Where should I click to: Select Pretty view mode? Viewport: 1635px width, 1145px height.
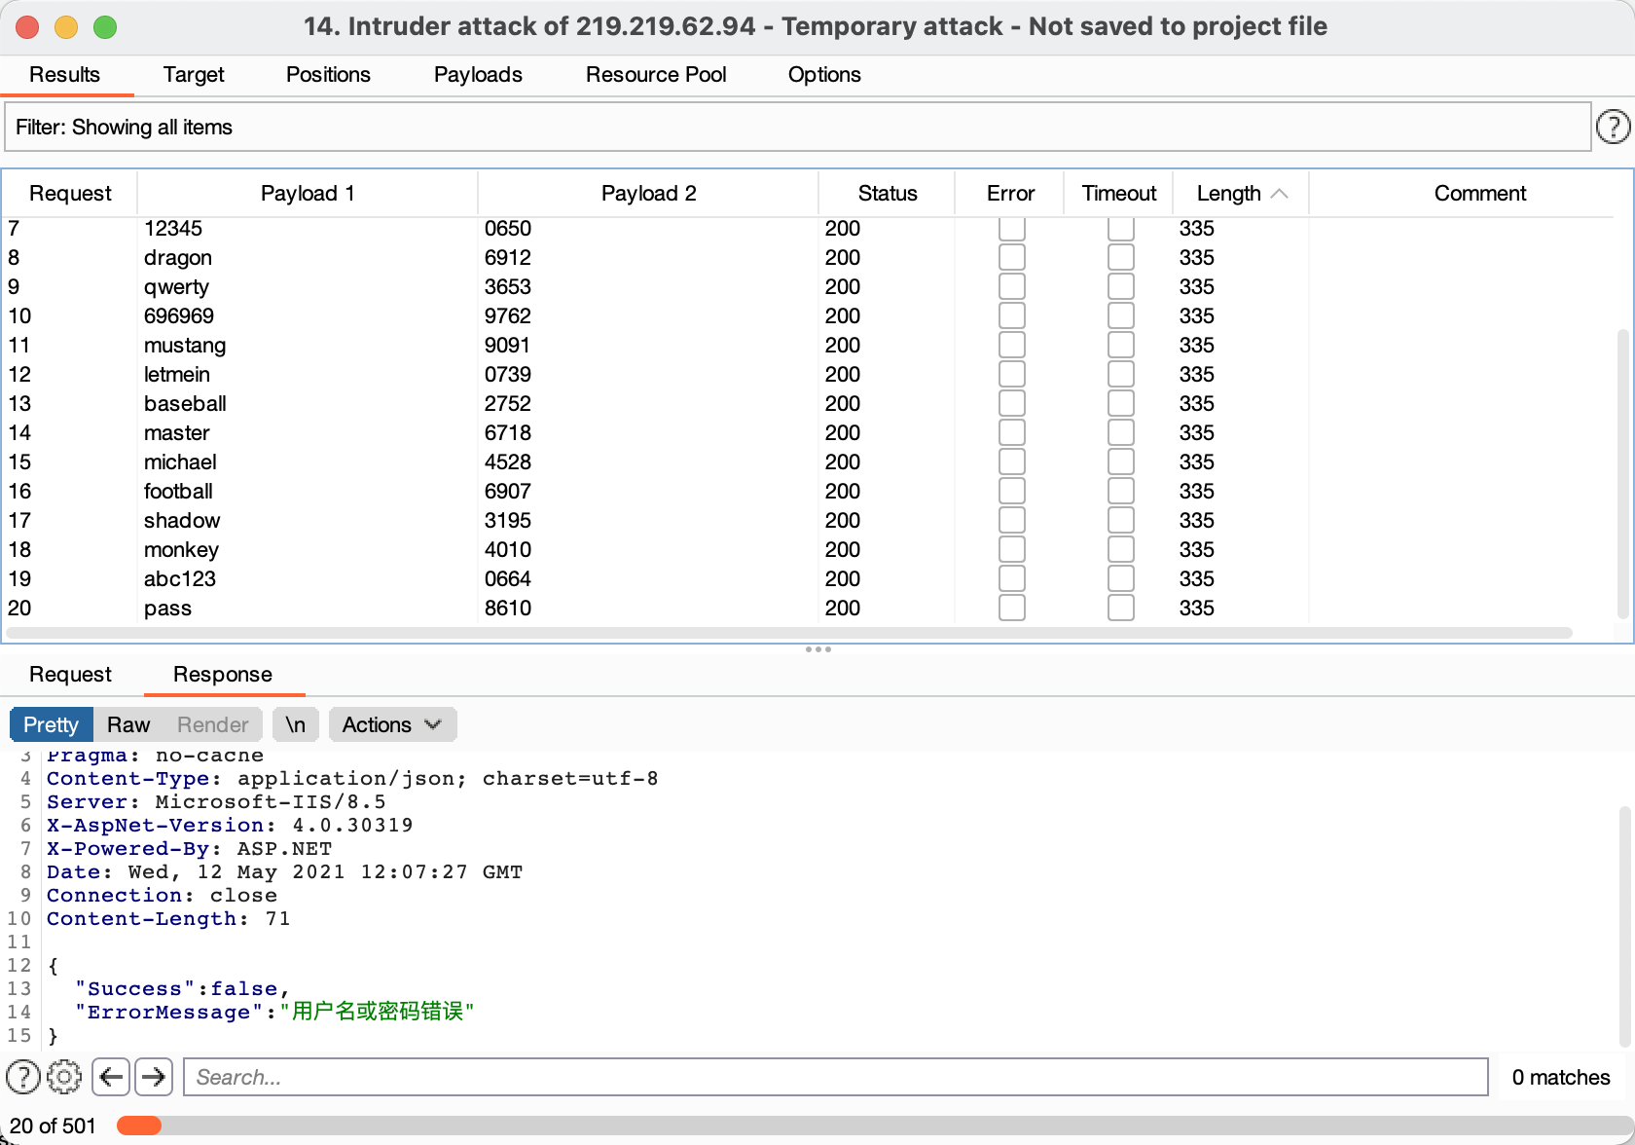pyautogui.click(x=51, y=724)
